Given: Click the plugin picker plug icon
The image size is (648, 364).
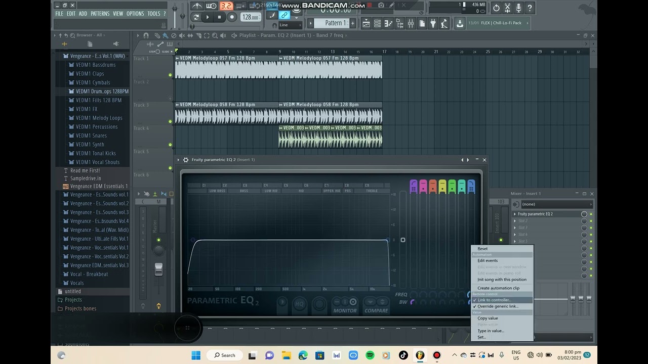Looking at the screenshot, I should pyautogui.click(x=433, y=23).
